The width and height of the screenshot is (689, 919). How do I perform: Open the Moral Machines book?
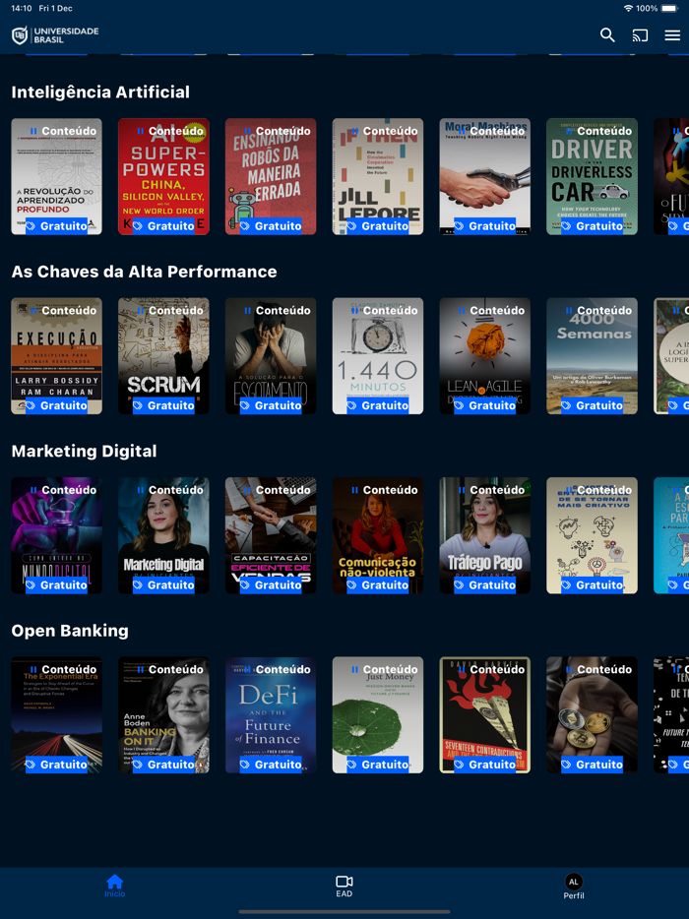pos(485,176)
